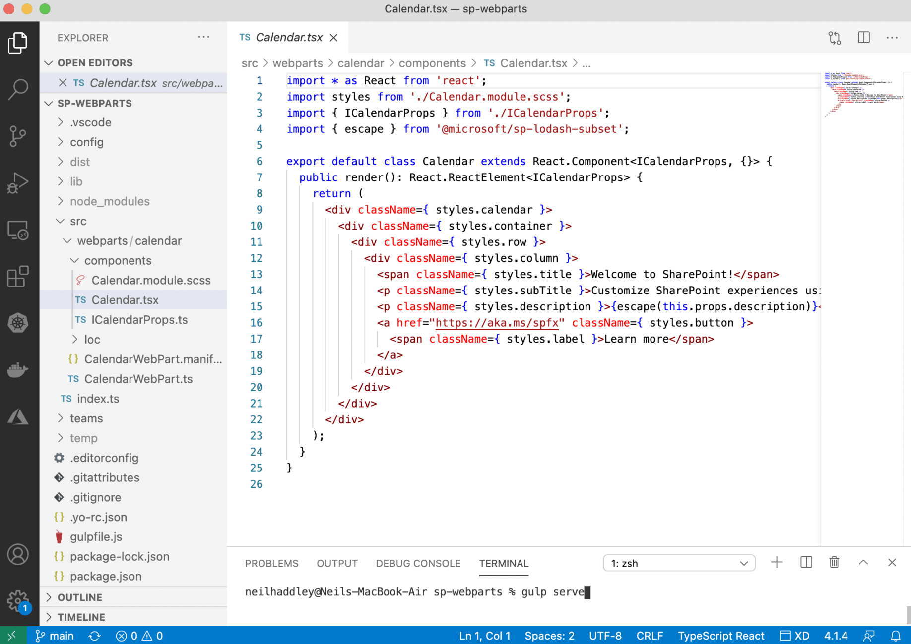The width and height of the screenshot is (911, 644).
Task: Expand the OUTLINE section
Action: coord(80,597)
